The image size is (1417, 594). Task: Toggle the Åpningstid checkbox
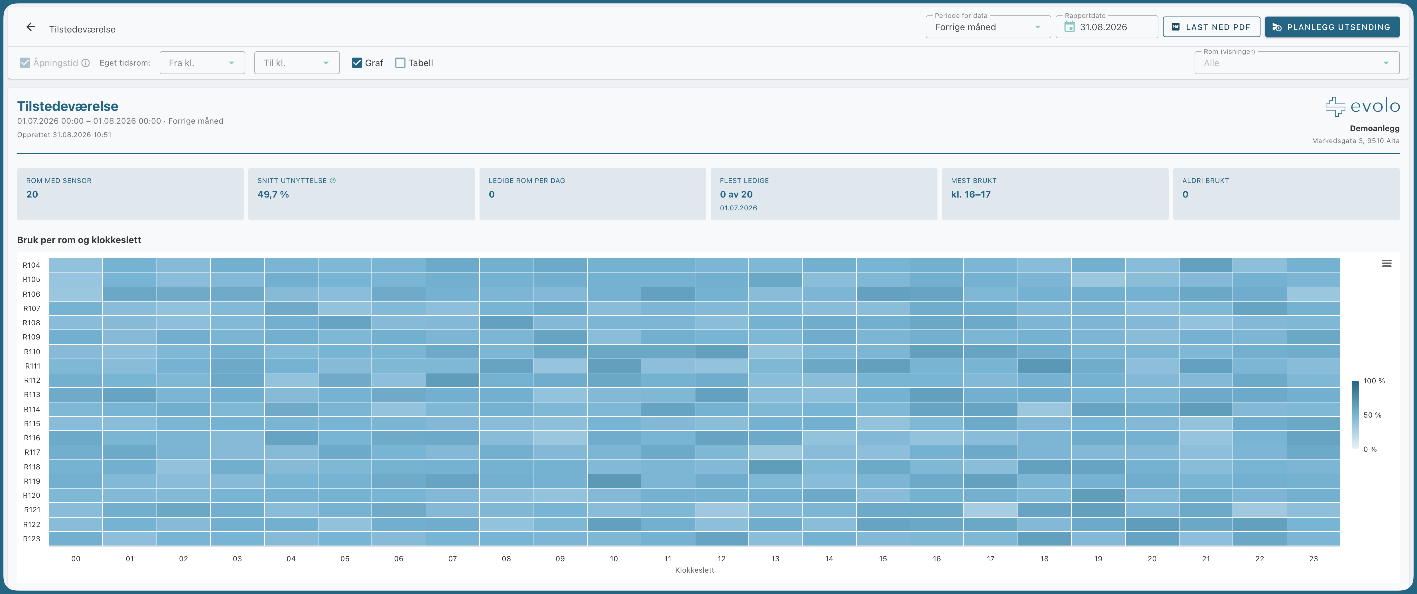25,63
